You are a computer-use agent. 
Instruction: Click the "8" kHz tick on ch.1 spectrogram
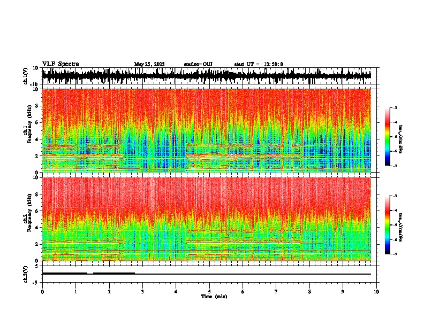click(x=37, y=106)
